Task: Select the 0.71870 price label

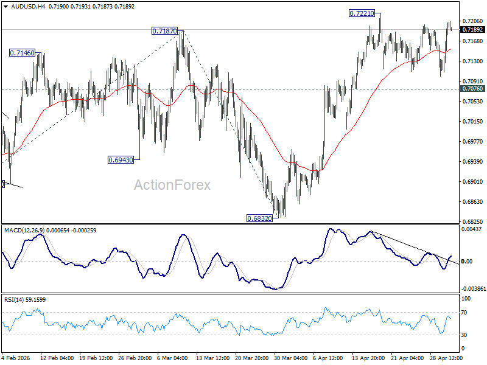Action: [164, 31]
